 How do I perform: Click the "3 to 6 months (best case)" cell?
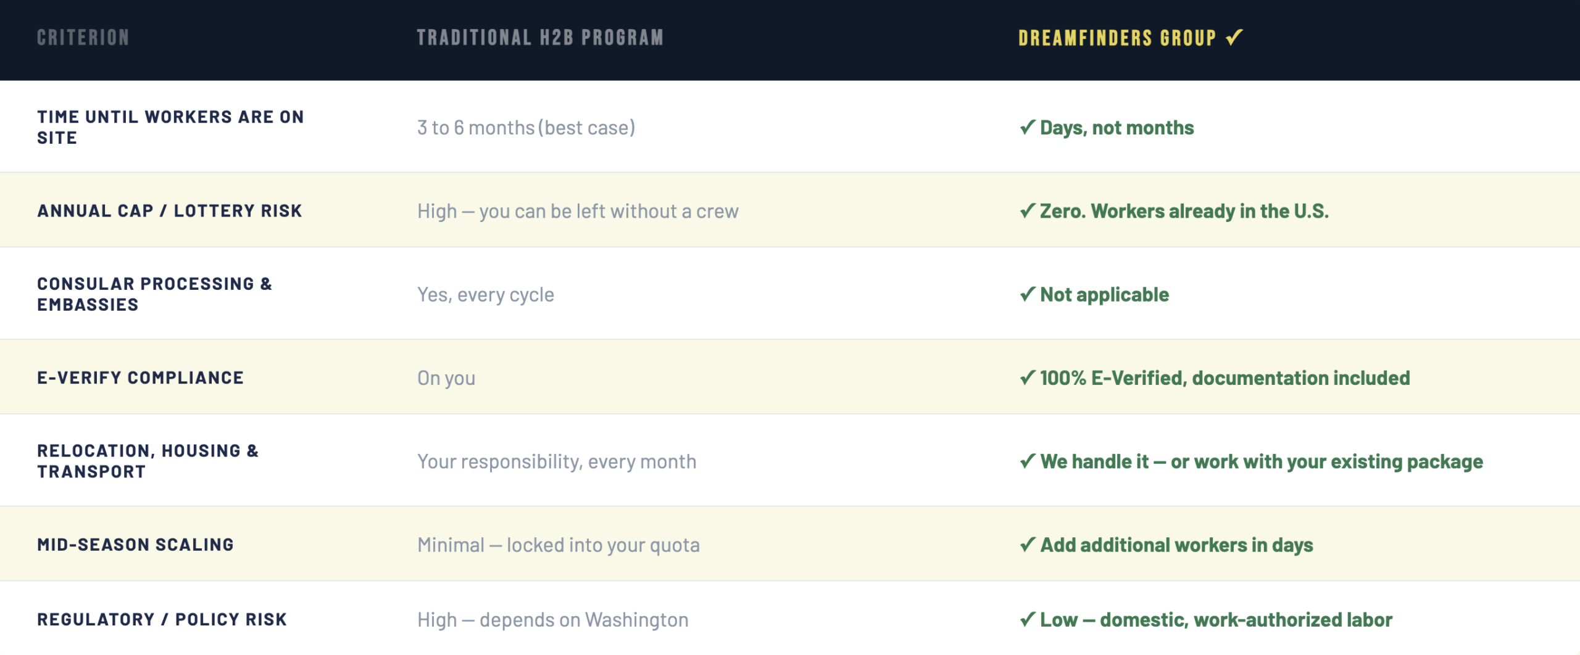coord(526,128)
